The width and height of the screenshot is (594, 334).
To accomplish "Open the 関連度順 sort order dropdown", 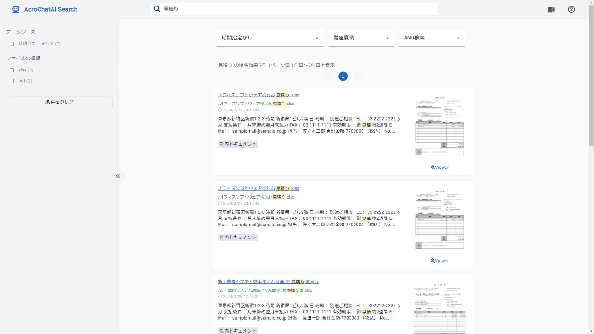I will [361, 38].
